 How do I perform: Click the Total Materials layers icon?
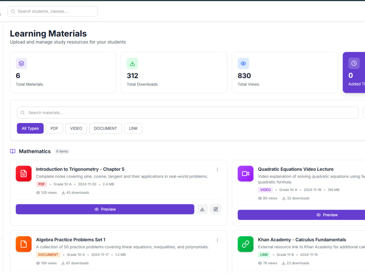coord(22,63)
